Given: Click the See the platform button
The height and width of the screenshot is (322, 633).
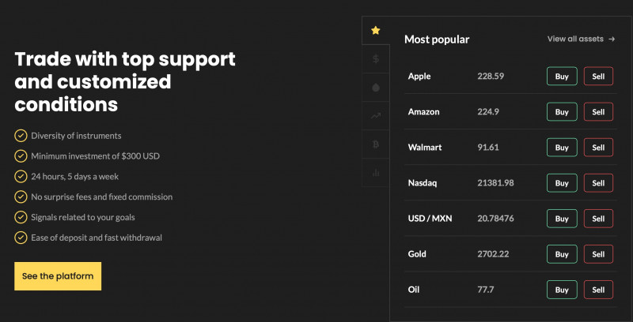Looking at the screenshot, I should 58,276.
